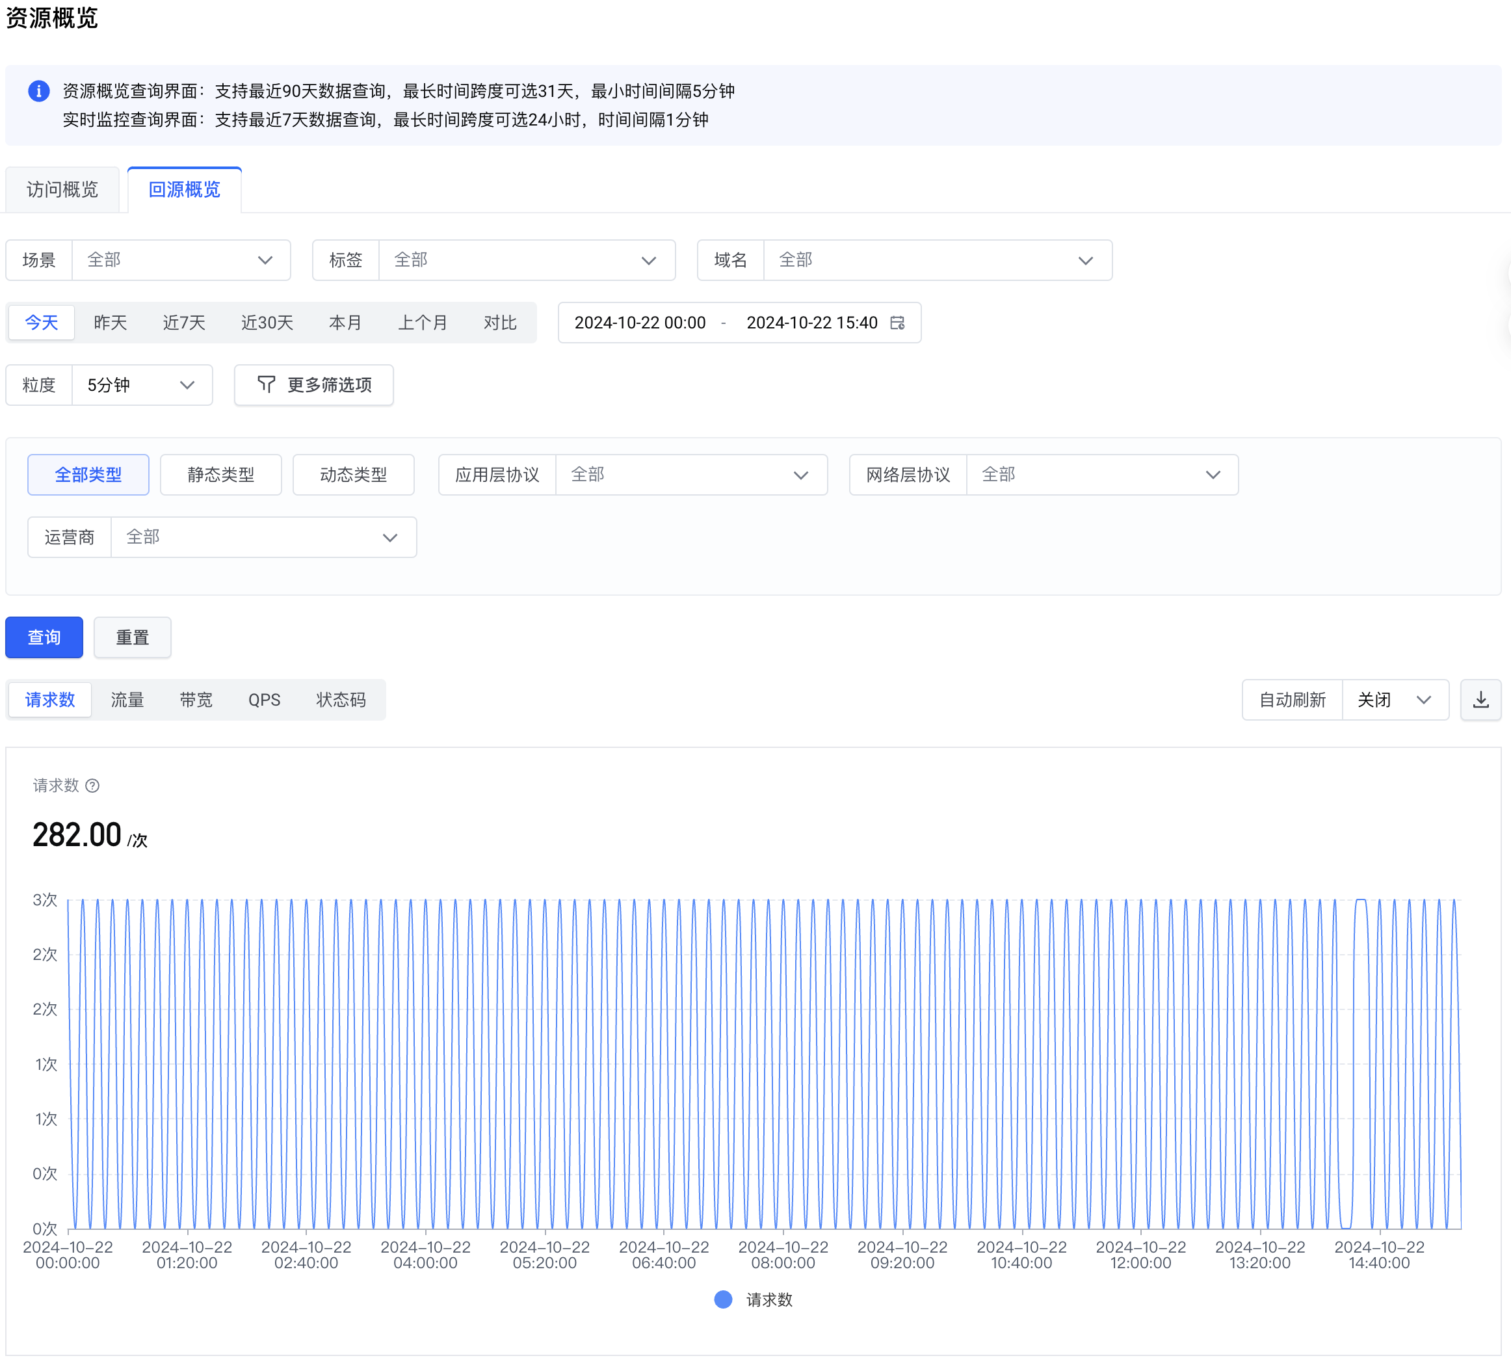Select the 动态类型 content type
Viewport: 1511px width, 1371px height.
(354, 475)
